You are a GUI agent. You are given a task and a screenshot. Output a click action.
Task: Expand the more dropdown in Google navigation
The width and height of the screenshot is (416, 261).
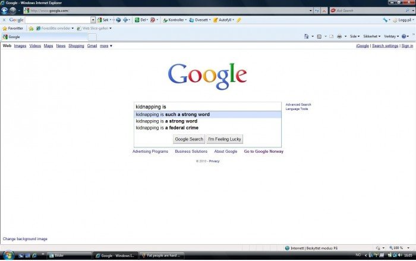tap(106, 46)
